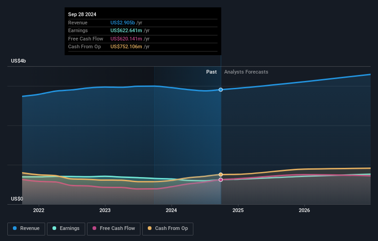Click the US$622.641m earnings value

pyautogui.click(x=126, y=30)
